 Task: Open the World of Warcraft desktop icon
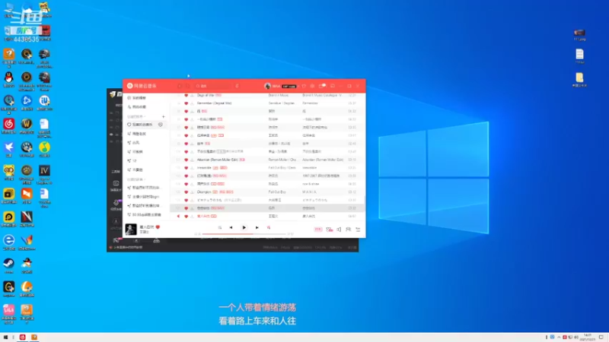pyautogui.click(x=27, y=126)
